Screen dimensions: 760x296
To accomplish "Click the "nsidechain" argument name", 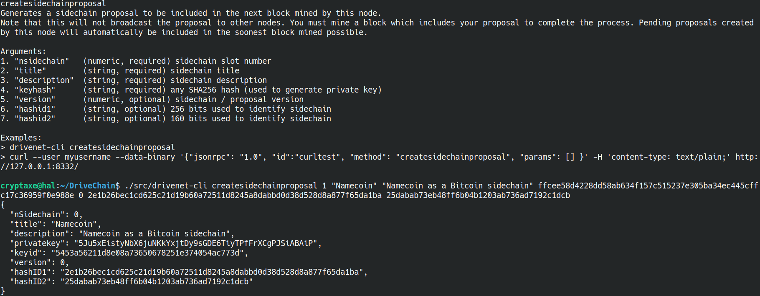I will 42,61.
